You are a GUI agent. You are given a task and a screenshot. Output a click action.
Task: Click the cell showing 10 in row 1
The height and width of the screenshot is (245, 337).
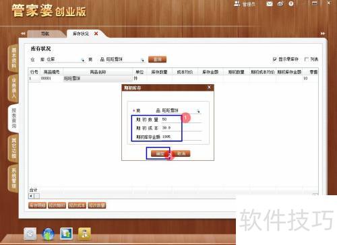coord(310,78)
